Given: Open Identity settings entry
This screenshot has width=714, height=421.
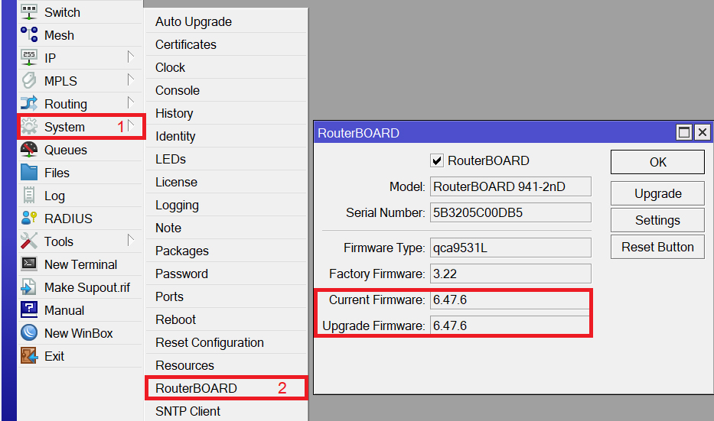Looking at the screenshot, I should (x=227, y=136).
